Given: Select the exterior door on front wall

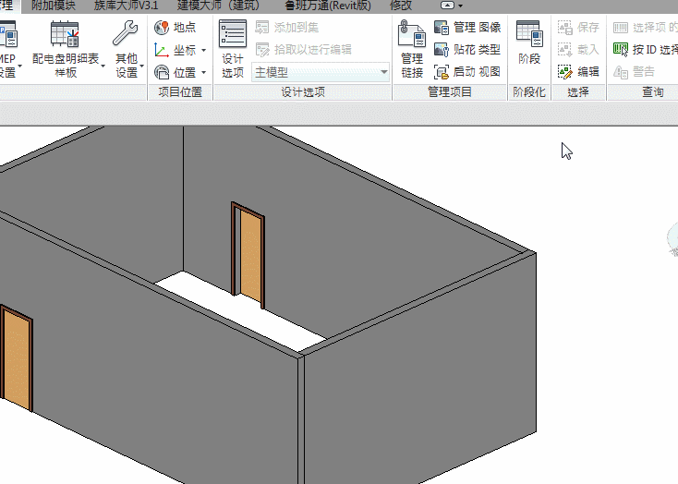Looking at the screenshot, I should (x=17, y=358).
